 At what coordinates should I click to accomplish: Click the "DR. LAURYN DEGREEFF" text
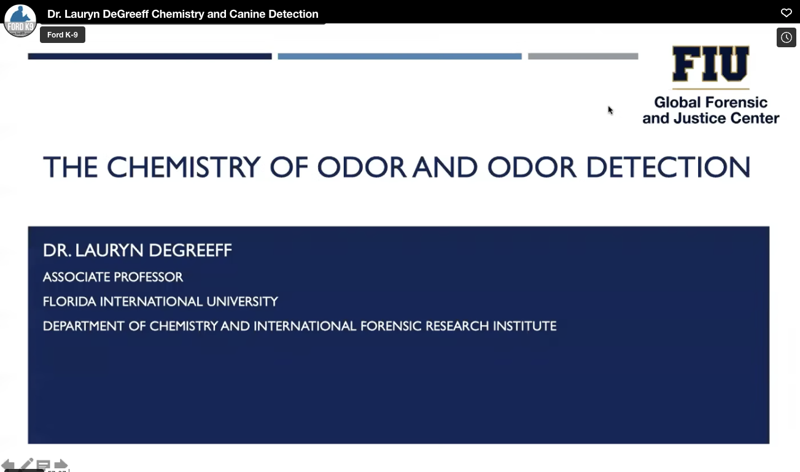tap(138, 250)
